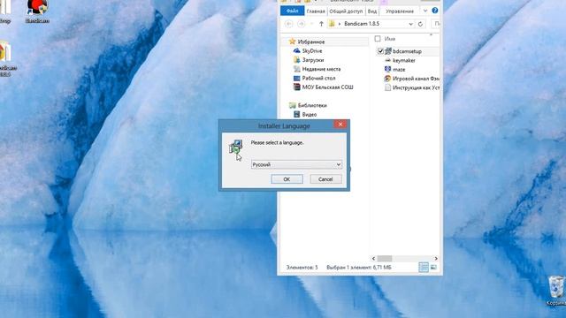Click the installer icon in the dialog

pyautogui.click(x=236, y=147)
